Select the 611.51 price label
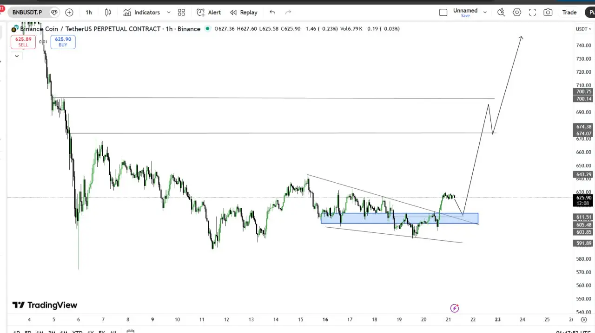Screen dimensions: 595x333 583,217
